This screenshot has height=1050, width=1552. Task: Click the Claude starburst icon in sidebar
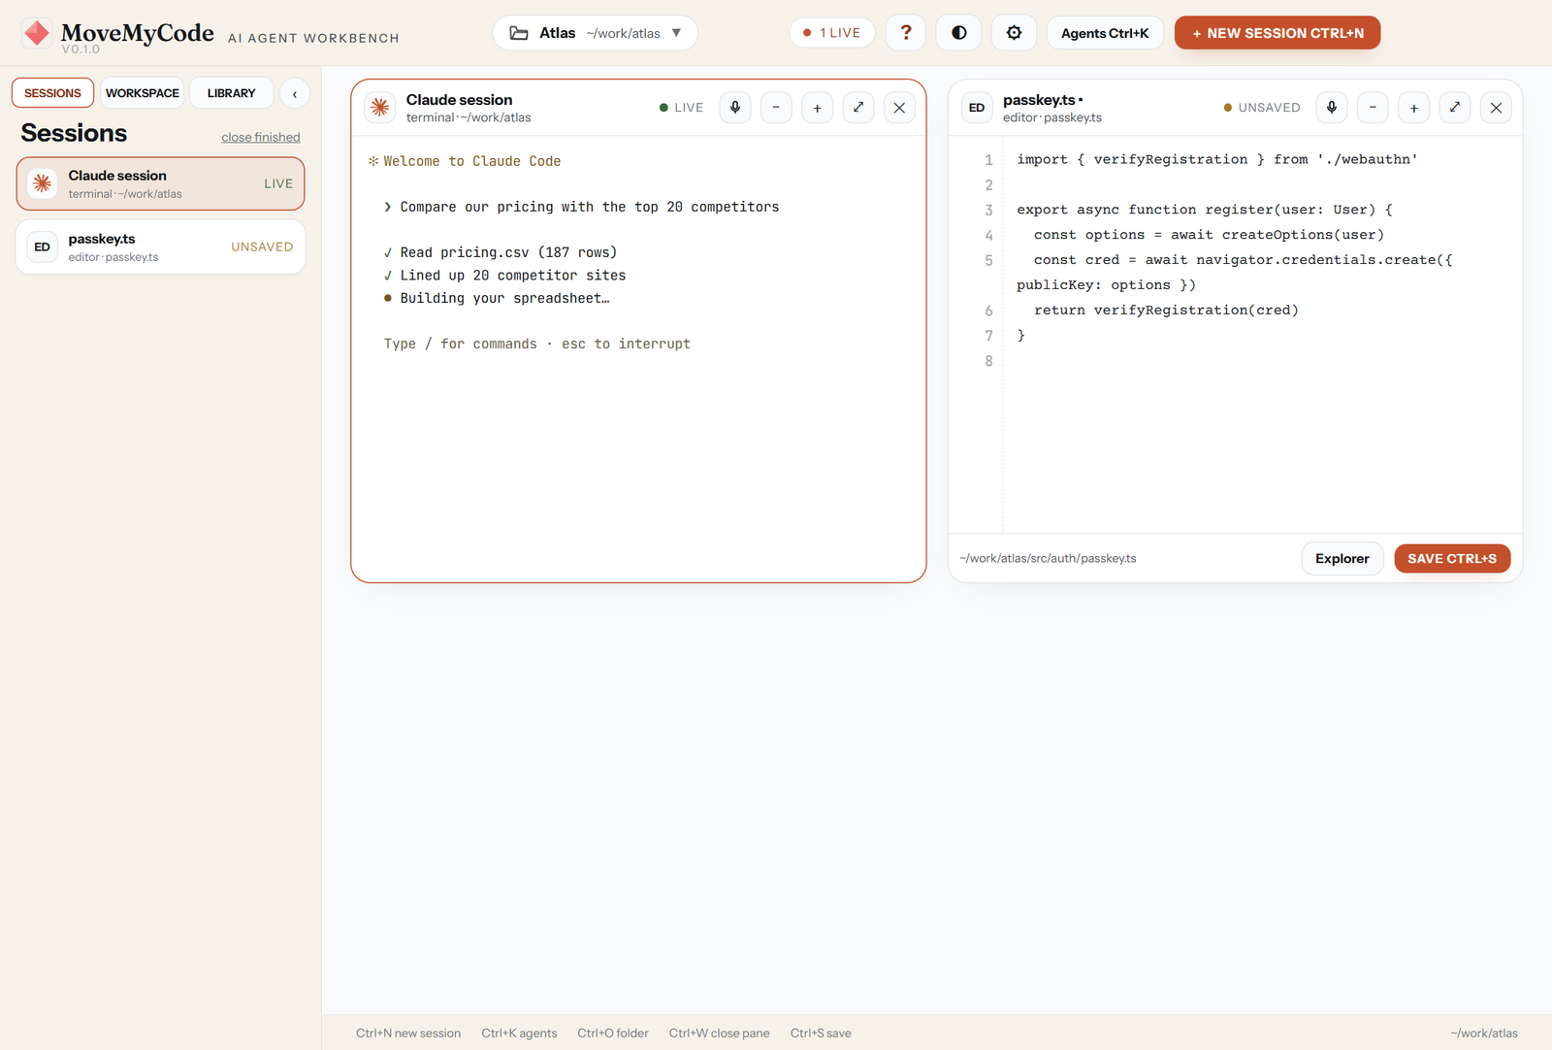(43, 183)
